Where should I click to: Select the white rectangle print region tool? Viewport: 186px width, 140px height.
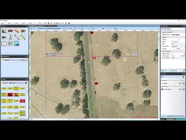tap(4, 44)
